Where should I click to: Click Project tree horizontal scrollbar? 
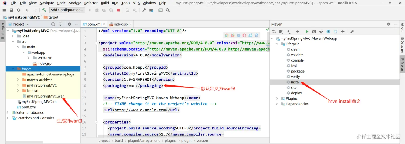(x=24, y=142)
